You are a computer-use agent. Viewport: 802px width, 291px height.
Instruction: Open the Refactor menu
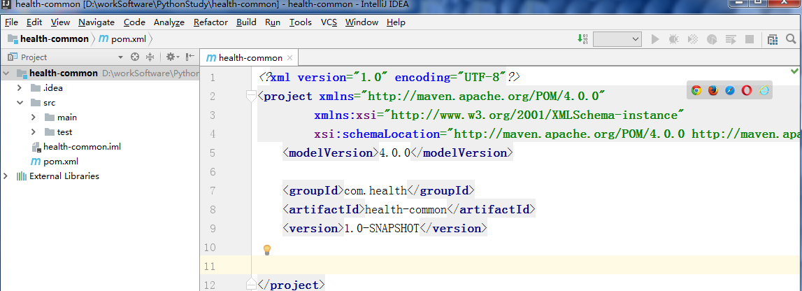tap(210, 22)
